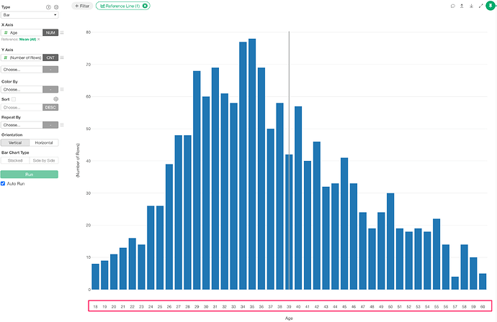Toggle the Auto Run checkbox

(4, 183)
